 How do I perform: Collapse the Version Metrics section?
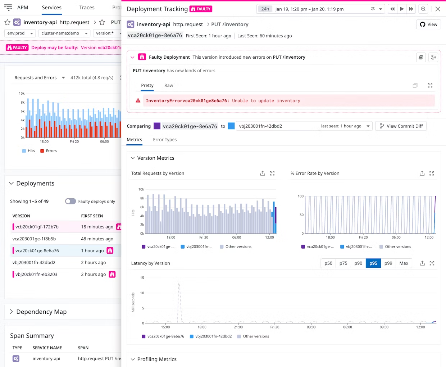[x=133, y=158]
